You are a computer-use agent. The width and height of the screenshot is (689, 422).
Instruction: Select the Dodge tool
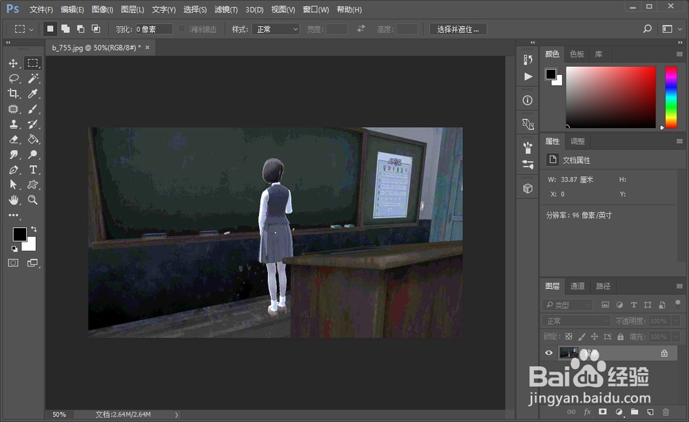pyautogui.click(x=33, y=155)
